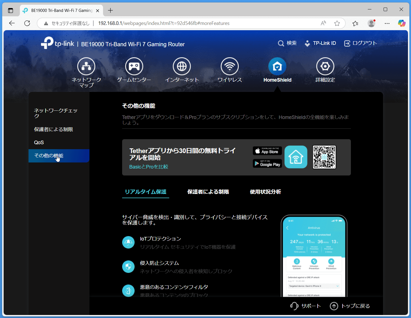Click the tp-link logo
The image size is (411, 318).
pyautogui.click(x=58, y=43)
